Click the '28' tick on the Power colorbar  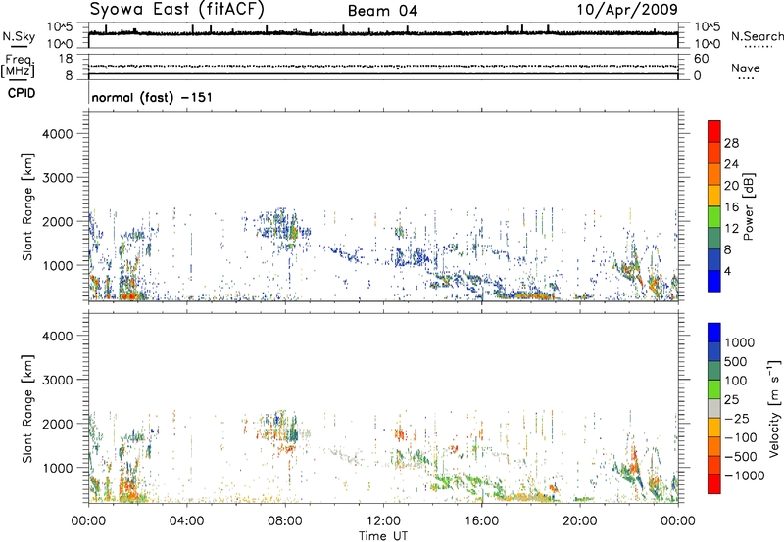731,143
